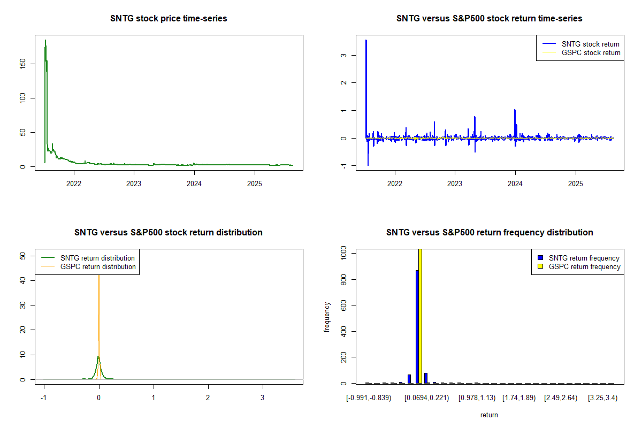Click the 'frequency' y-axis label
The image size is (642, 428).
[327, 317]
